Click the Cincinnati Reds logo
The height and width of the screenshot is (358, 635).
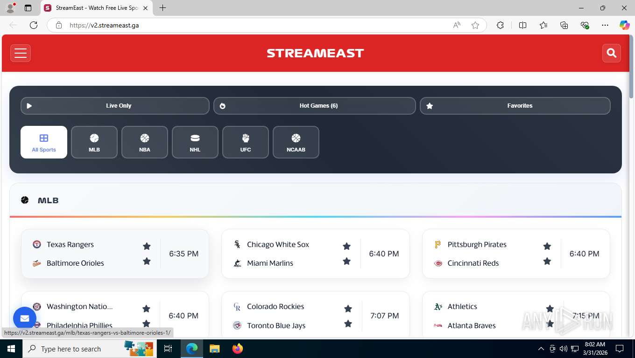[x=438, y=263]
